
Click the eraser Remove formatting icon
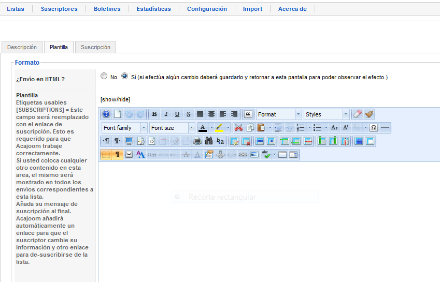358,114
